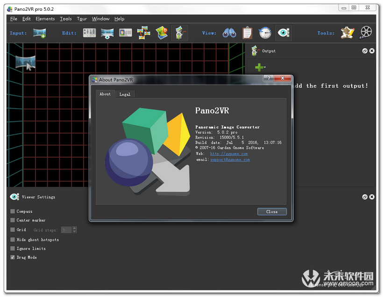The image size is (383, 297).
Task: Open the User Data ID card icon
Action: 126,33
